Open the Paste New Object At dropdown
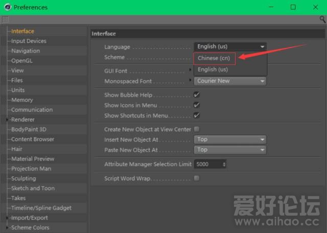This screenshot has width=327, height=233. pos(230,150)
